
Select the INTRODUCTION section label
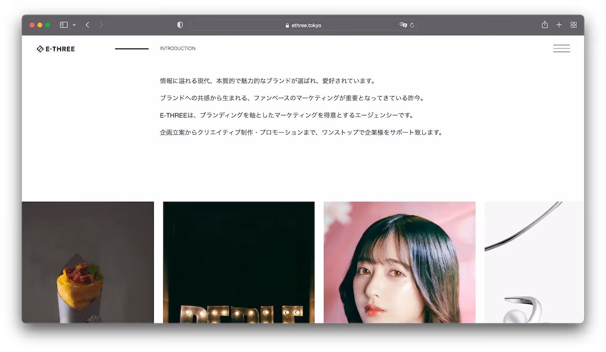coord(178,48)
